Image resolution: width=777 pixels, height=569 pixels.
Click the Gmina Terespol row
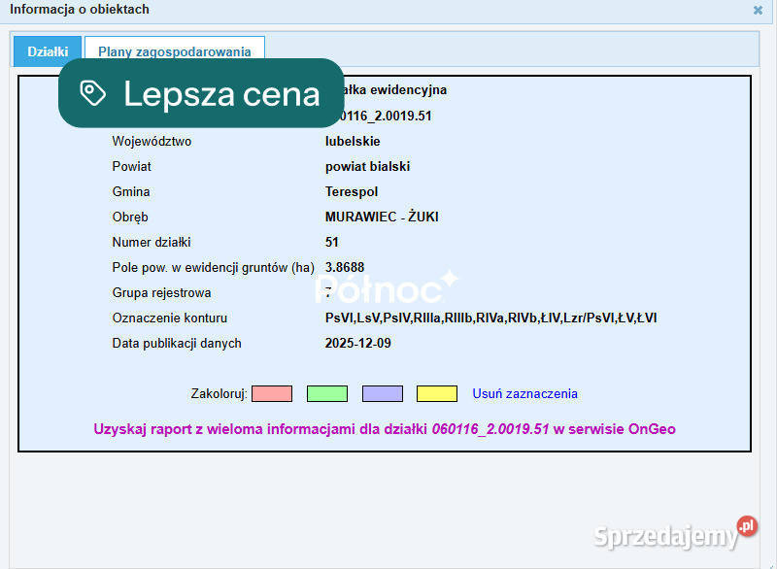[x=348, y=191]
